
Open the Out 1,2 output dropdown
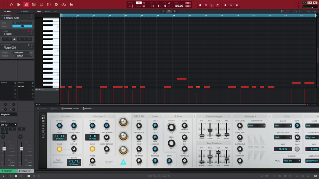tap(8, 125)
